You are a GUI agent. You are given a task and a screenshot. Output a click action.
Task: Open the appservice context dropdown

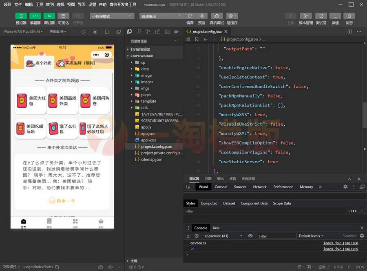point(223,236)
